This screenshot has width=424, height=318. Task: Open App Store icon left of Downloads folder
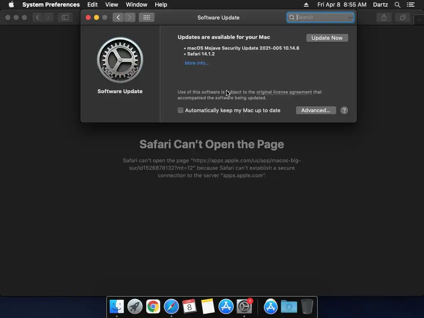(271, 306)
